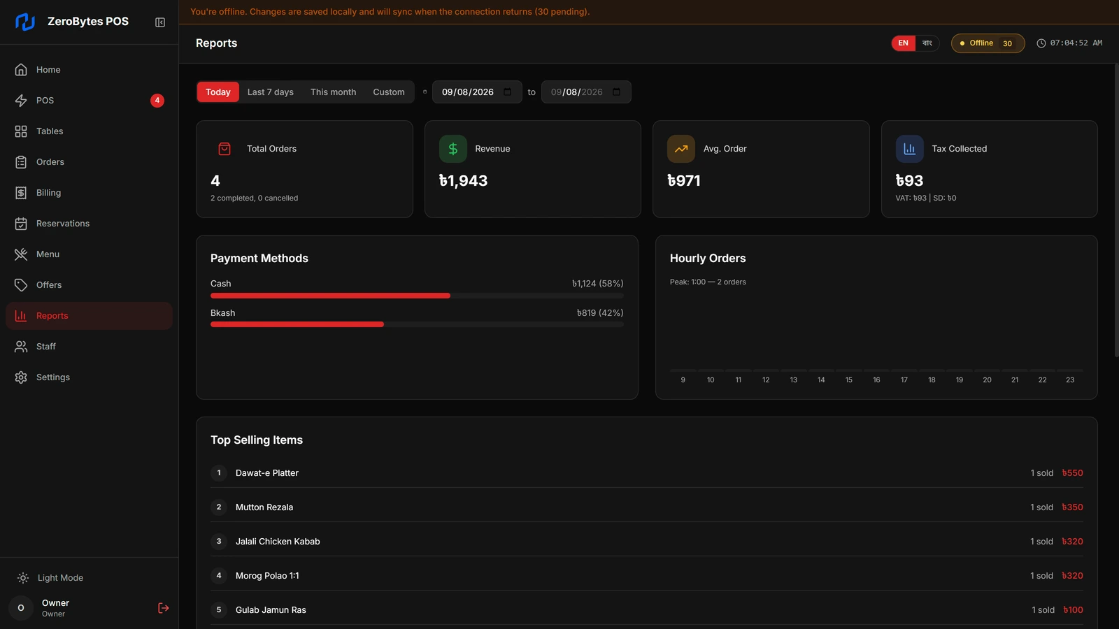Click the Mutton Rezala item row

click(x=647, y=507)
